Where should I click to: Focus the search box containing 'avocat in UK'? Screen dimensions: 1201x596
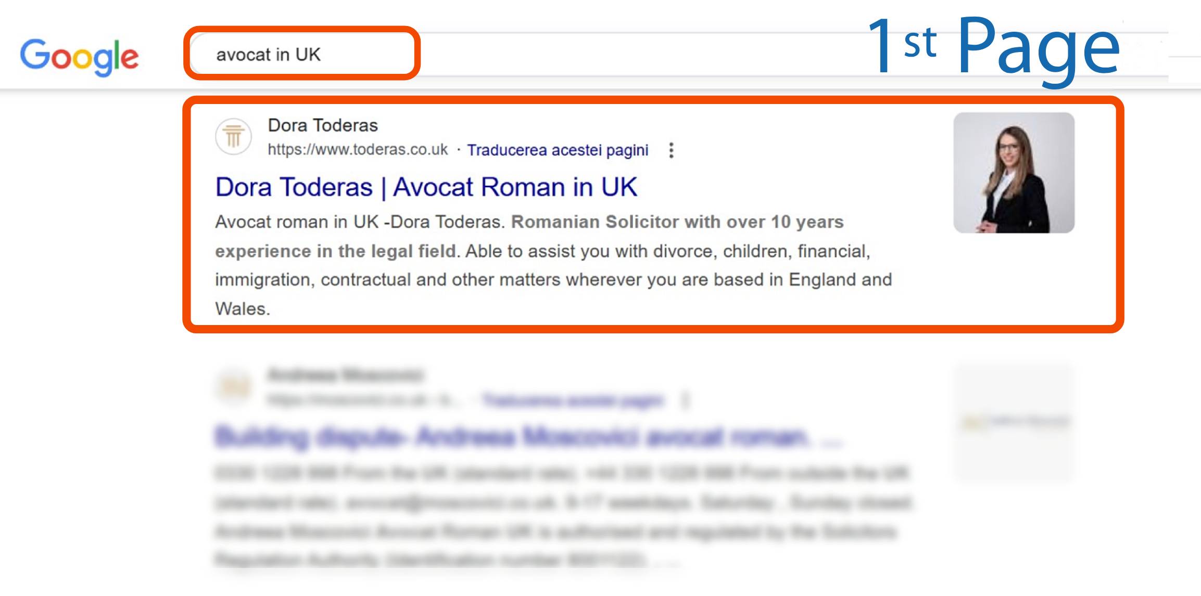point(301,54)
